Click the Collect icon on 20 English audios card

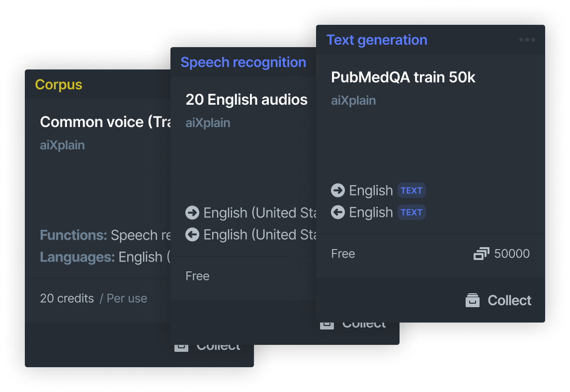[327, 325]
